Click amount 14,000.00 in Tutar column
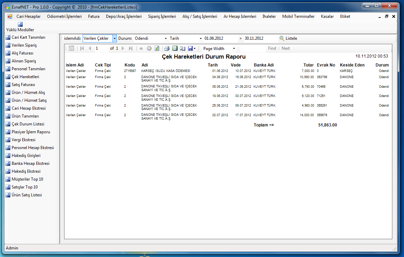 (307, 115)
